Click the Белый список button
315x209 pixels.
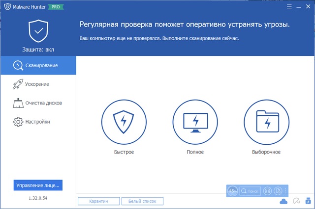pos(142,201)
